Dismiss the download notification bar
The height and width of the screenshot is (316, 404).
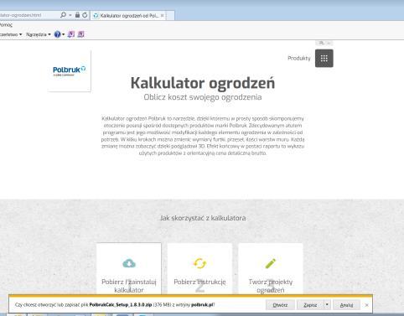tap(366, 305)
